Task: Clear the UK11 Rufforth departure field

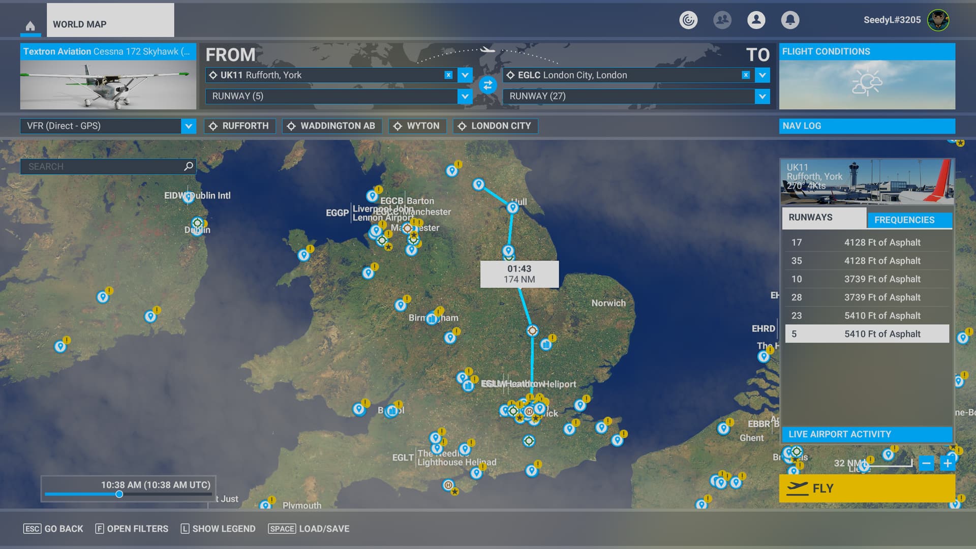Action: [448, 75]
